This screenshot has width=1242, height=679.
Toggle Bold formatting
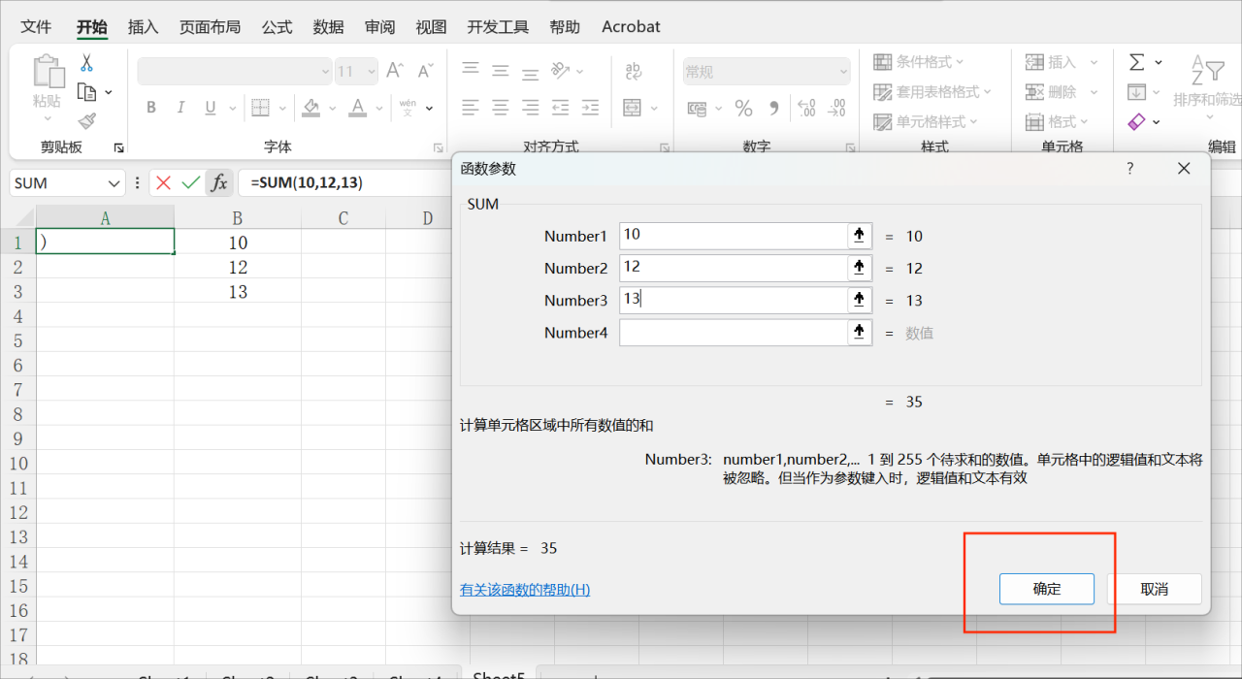[x=151, y=108]
